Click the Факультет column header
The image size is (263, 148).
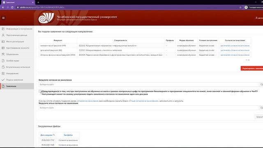58,40
